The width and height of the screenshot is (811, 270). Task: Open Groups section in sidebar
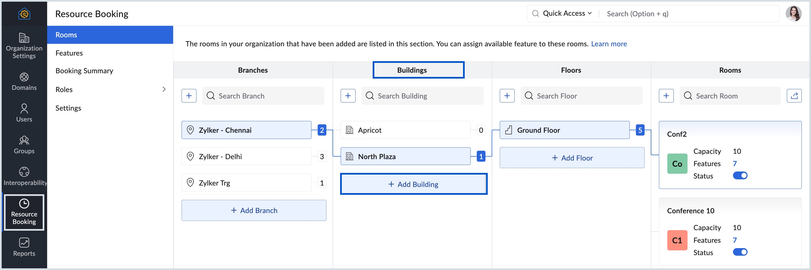24,145
